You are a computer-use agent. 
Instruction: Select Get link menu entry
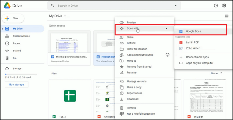tap(144, 43)
